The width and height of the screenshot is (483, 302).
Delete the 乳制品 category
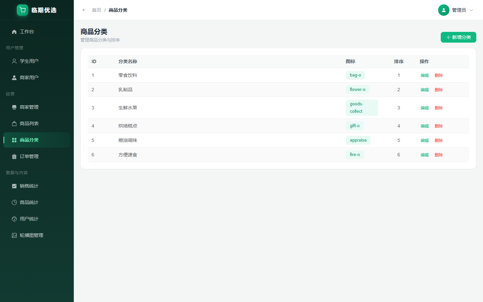point(439,90)
